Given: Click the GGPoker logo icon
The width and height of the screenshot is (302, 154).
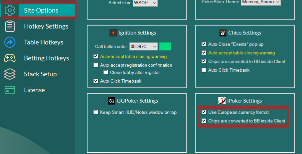Looking at the screenshot, I should (111, 101).
